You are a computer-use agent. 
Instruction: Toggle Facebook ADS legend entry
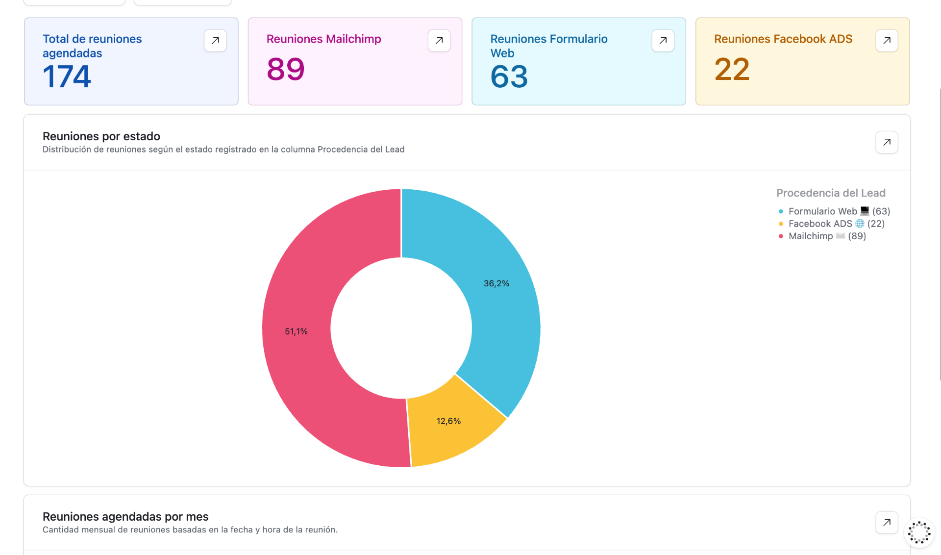point(832,224)
